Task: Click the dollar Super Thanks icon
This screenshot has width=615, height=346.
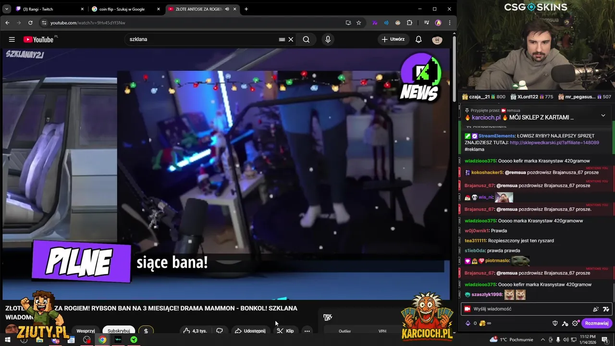Action: tap(146, 331)
